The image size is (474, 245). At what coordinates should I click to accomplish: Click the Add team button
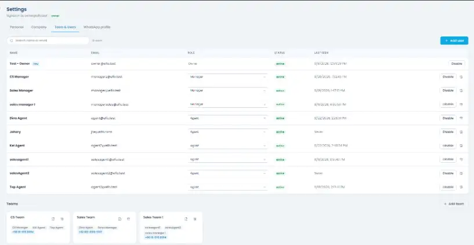pyautogui.click(x=454, y=204)
